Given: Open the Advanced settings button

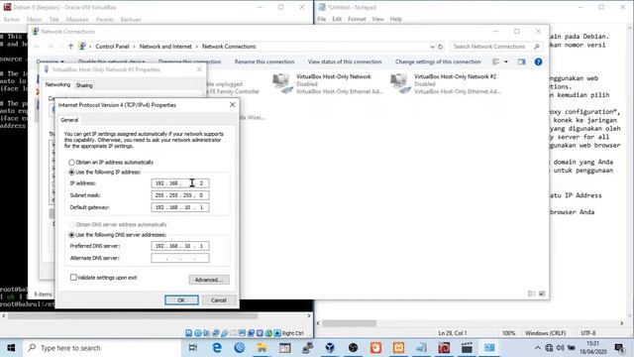Looking at the screenshot, I should click(x=209, y=280).
